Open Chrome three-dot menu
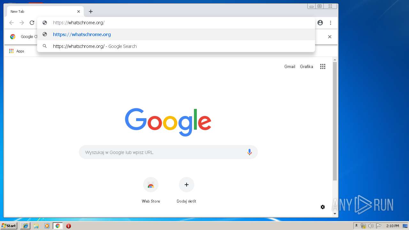Image resolution: width=409 pixels, height=230 pixels. point(330,23)
